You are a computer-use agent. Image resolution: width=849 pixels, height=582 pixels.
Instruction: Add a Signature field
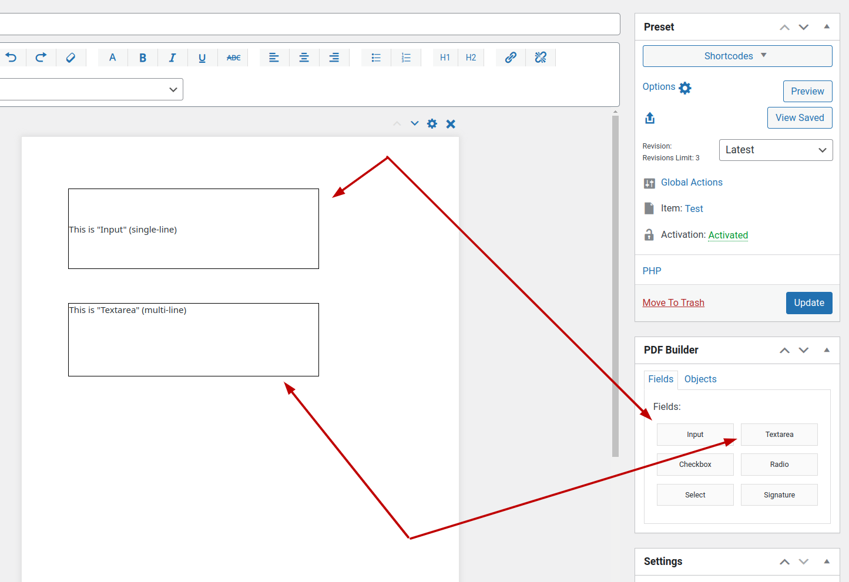tap(779, 495)
